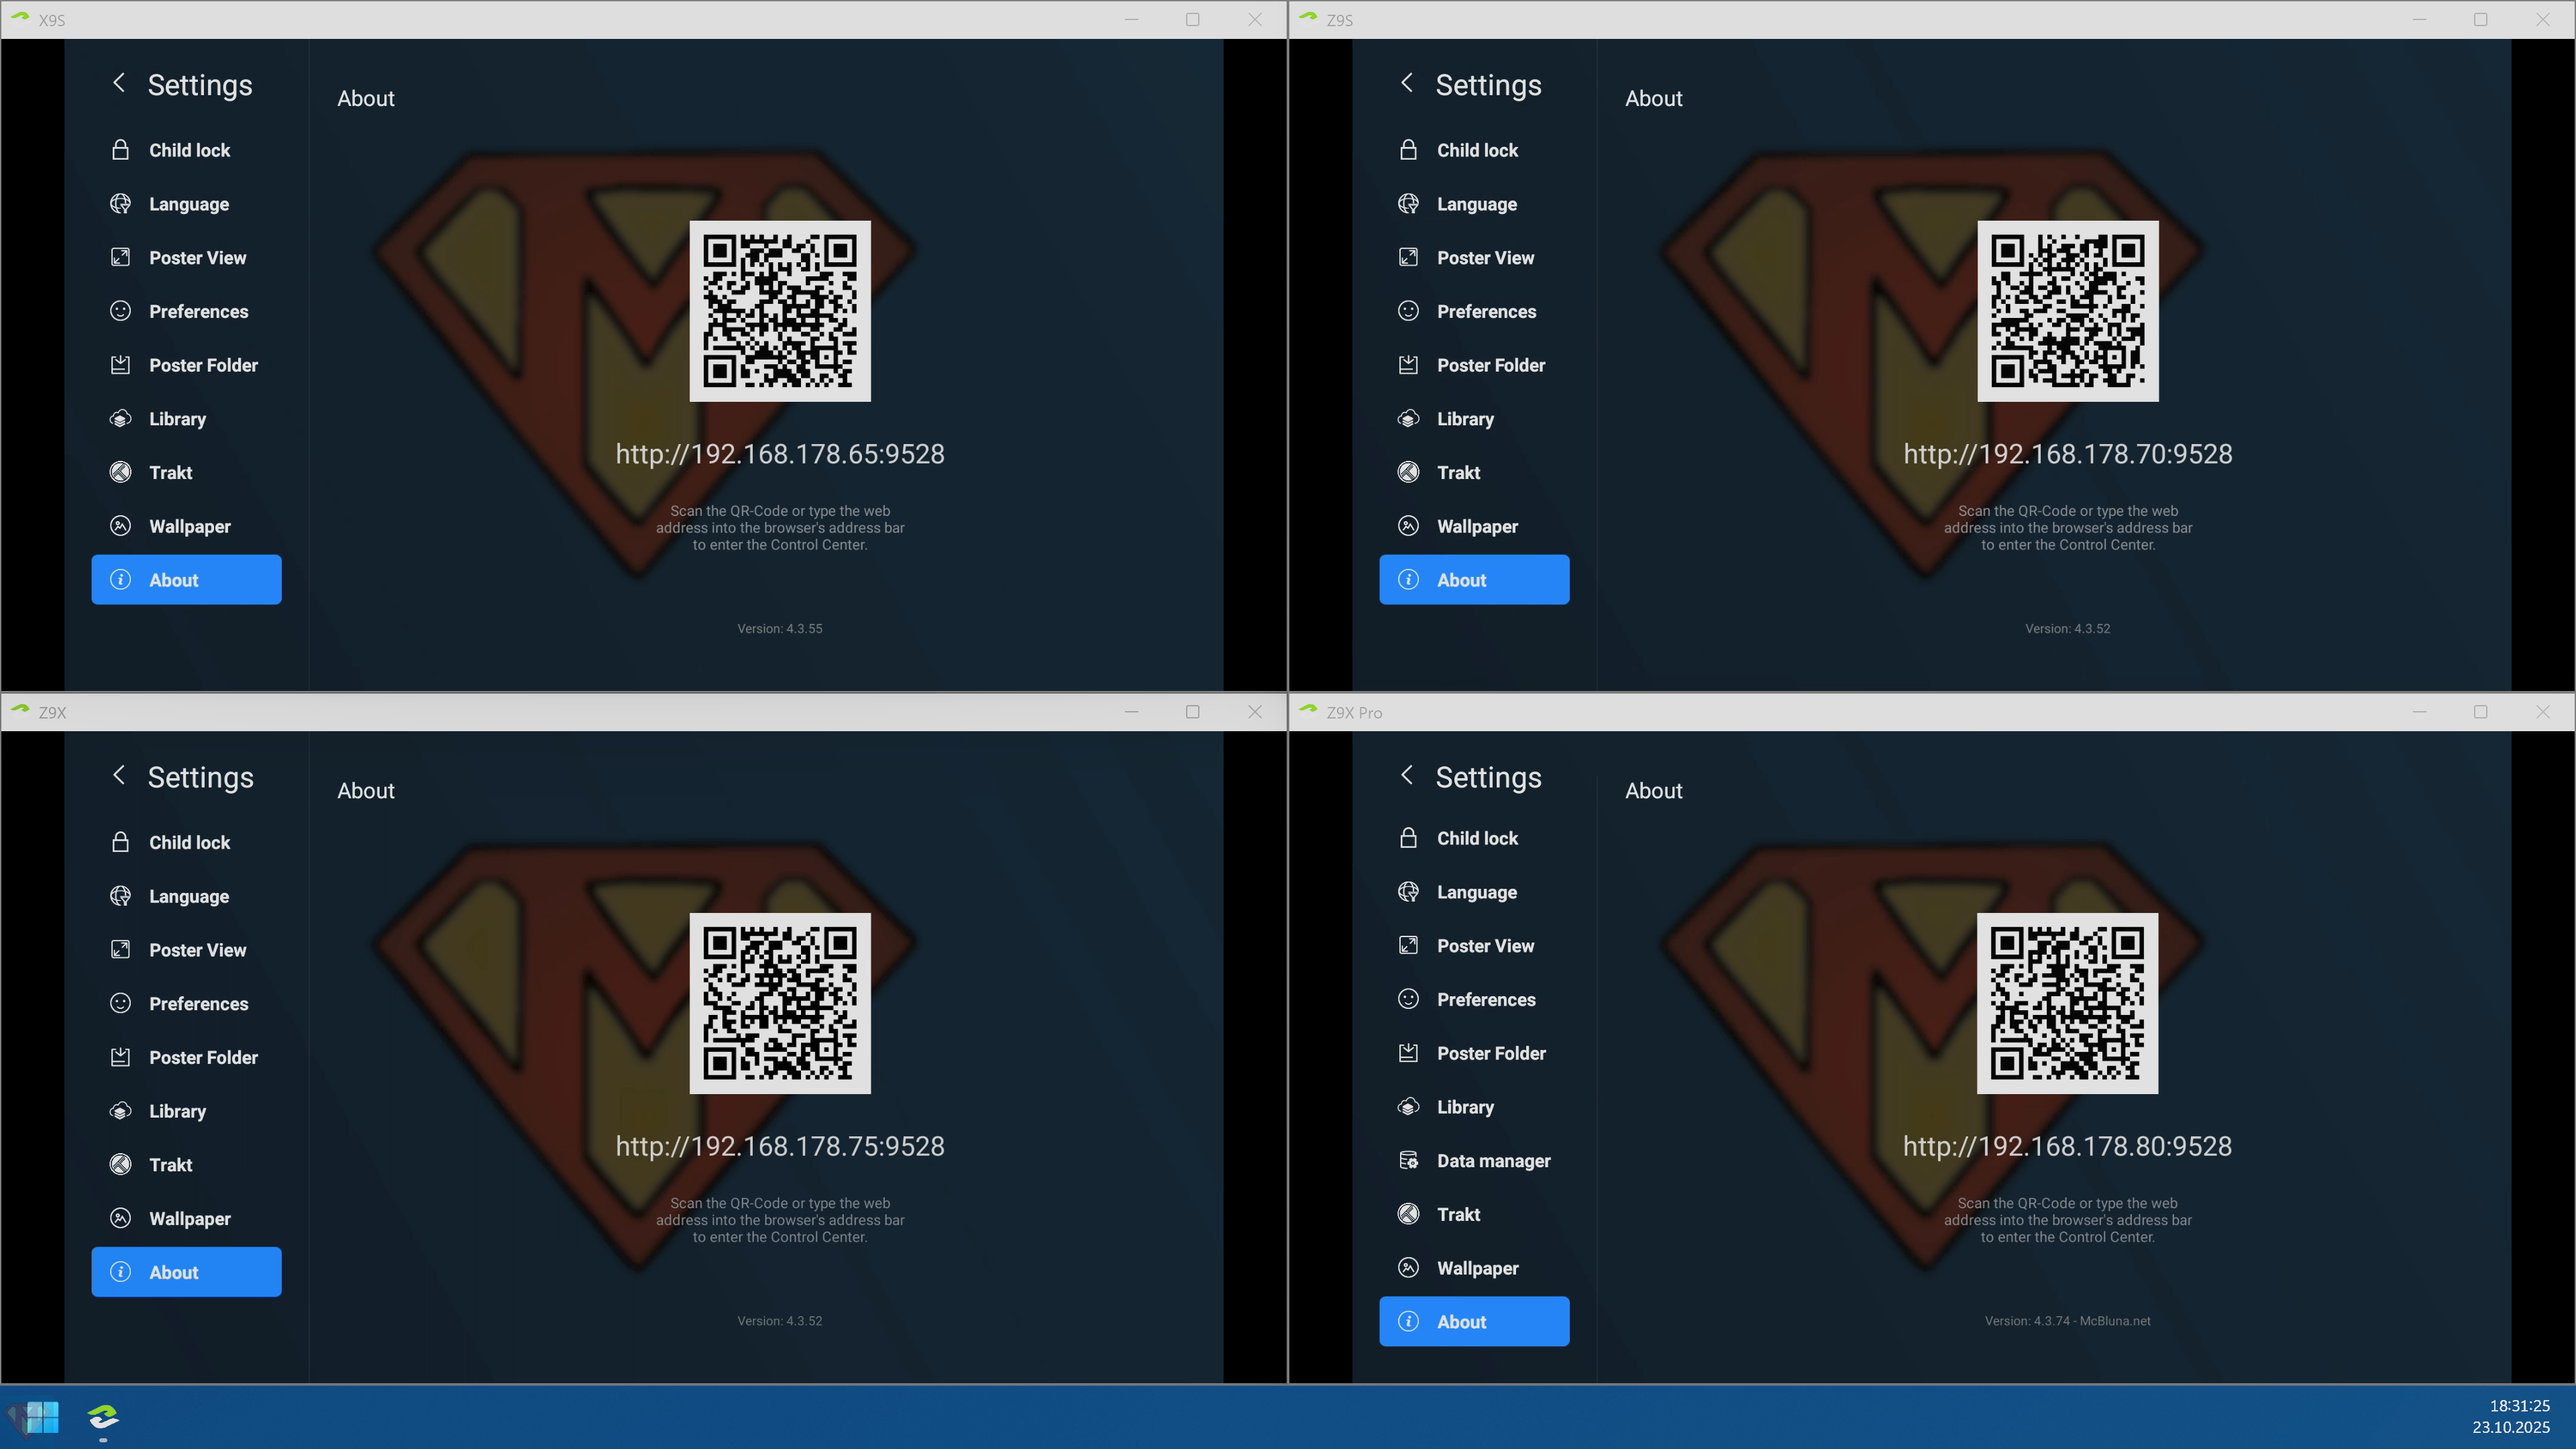Click Poster View icon in Z9X window

pos(120,949)
